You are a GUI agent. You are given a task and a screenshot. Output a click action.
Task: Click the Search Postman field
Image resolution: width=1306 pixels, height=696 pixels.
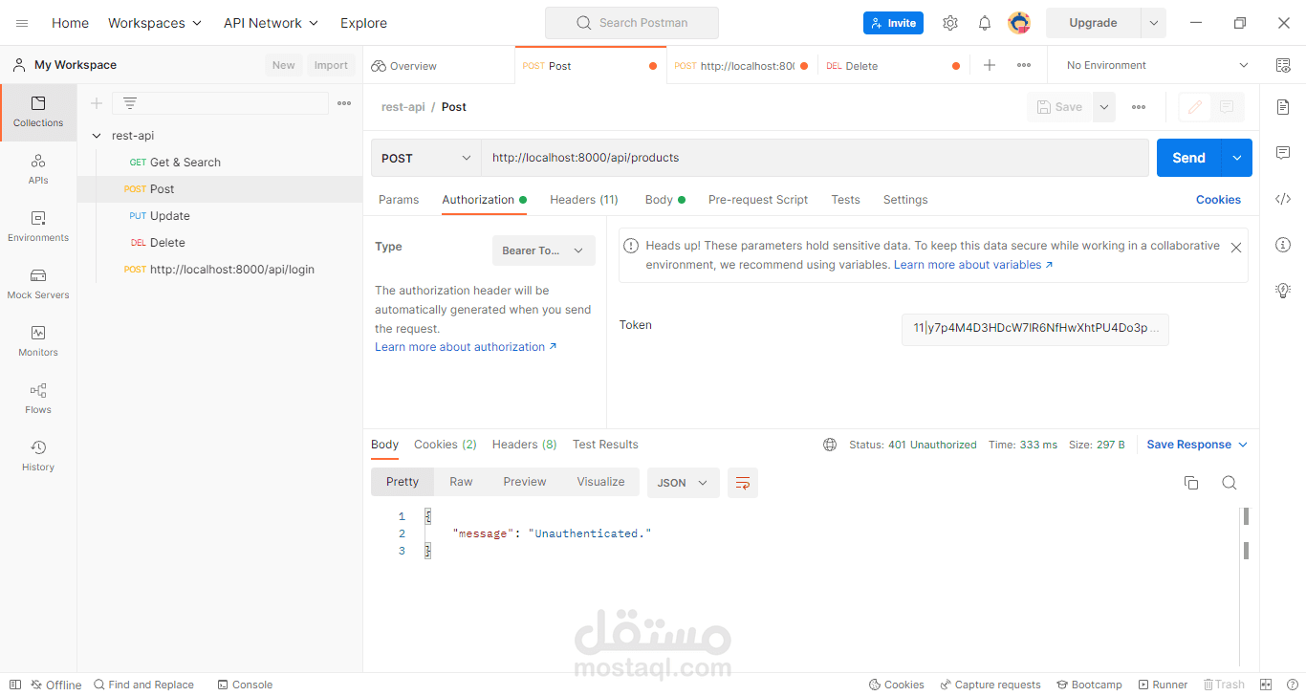pos(632,23)
